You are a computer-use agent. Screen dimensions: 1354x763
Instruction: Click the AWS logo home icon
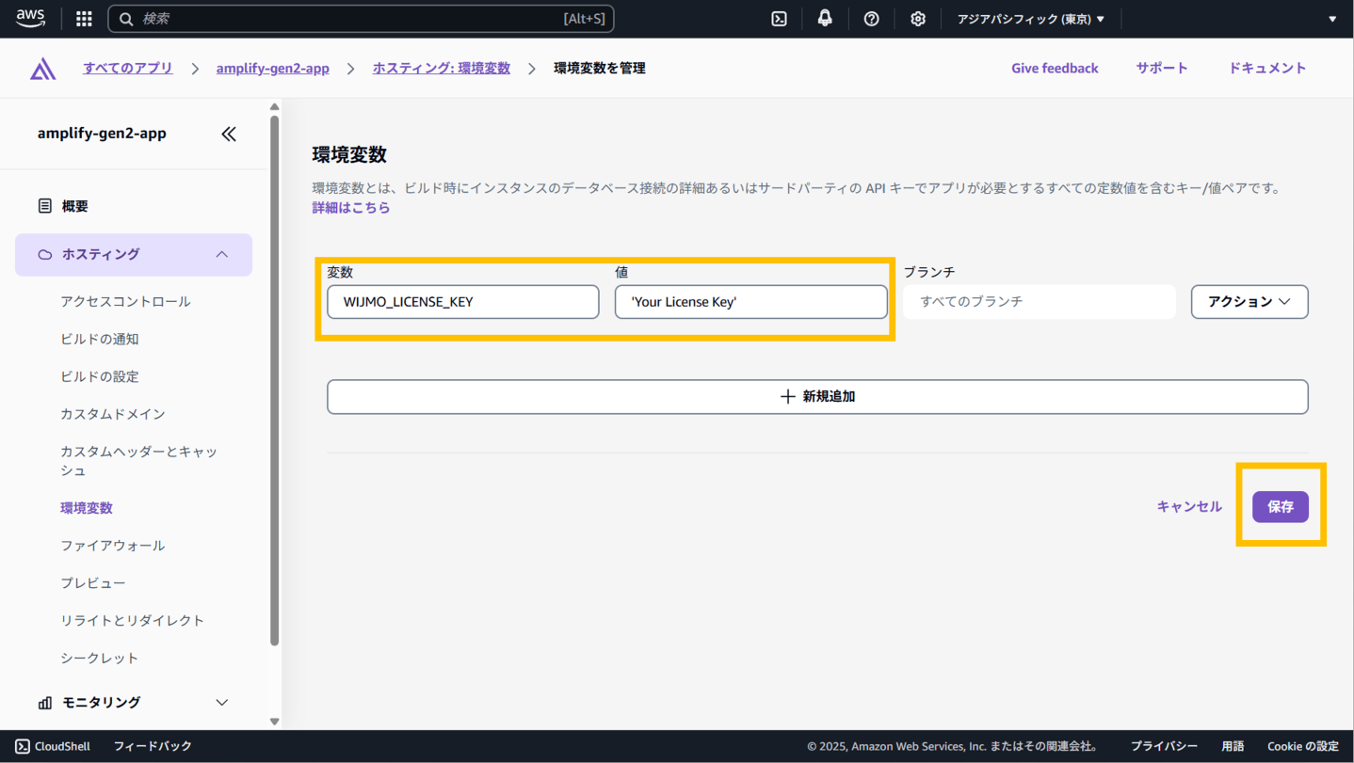pyautogui.click(x=30, y=19)
